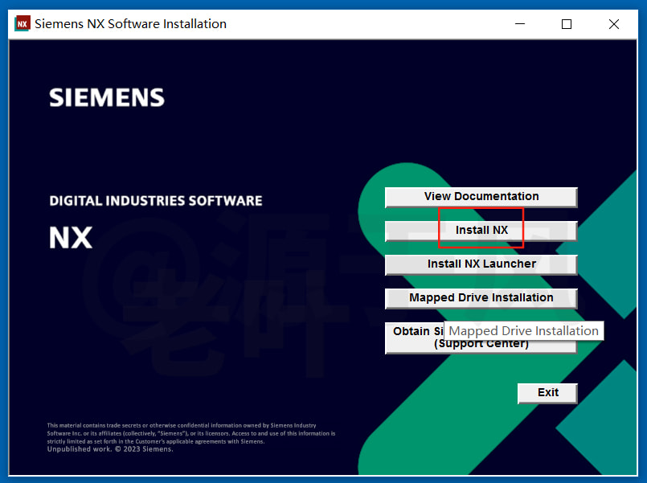Click the SIEMENS logo text
647x483 pixels.
click(107, 98)
